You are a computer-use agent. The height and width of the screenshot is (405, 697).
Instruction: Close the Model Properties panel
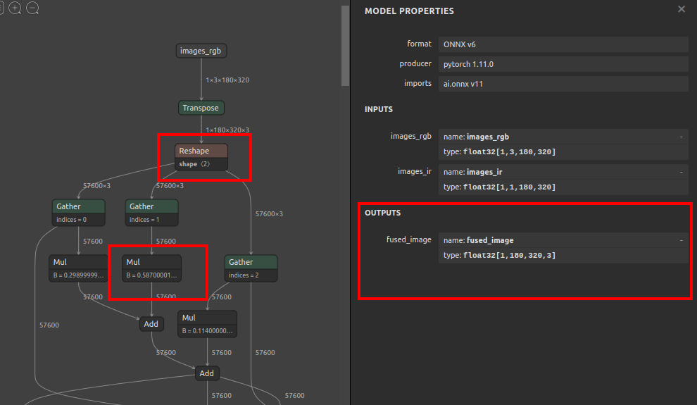(x=681, y=9)
